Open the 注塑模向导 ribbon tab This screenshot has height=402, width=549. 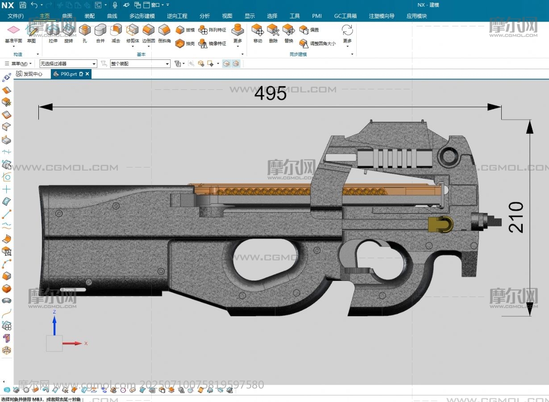point(382,16)
